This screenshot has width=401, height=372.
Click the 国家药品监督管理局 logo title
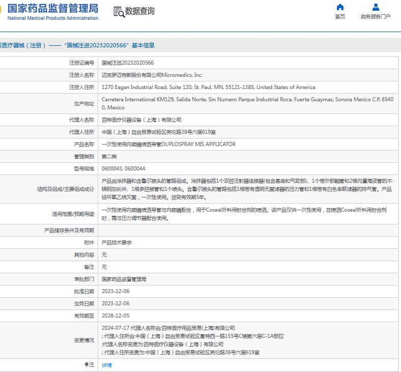tap(53, 9)
